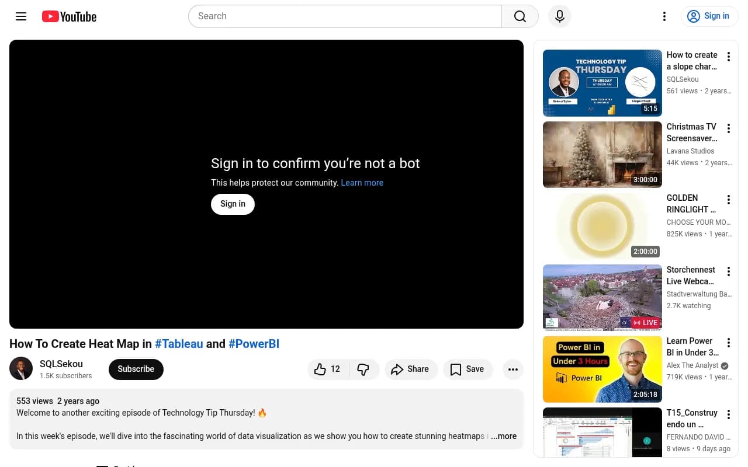This screenshot has height=467, width=748.
Task: Open settings three-dot menu in header
Action: 664,16
